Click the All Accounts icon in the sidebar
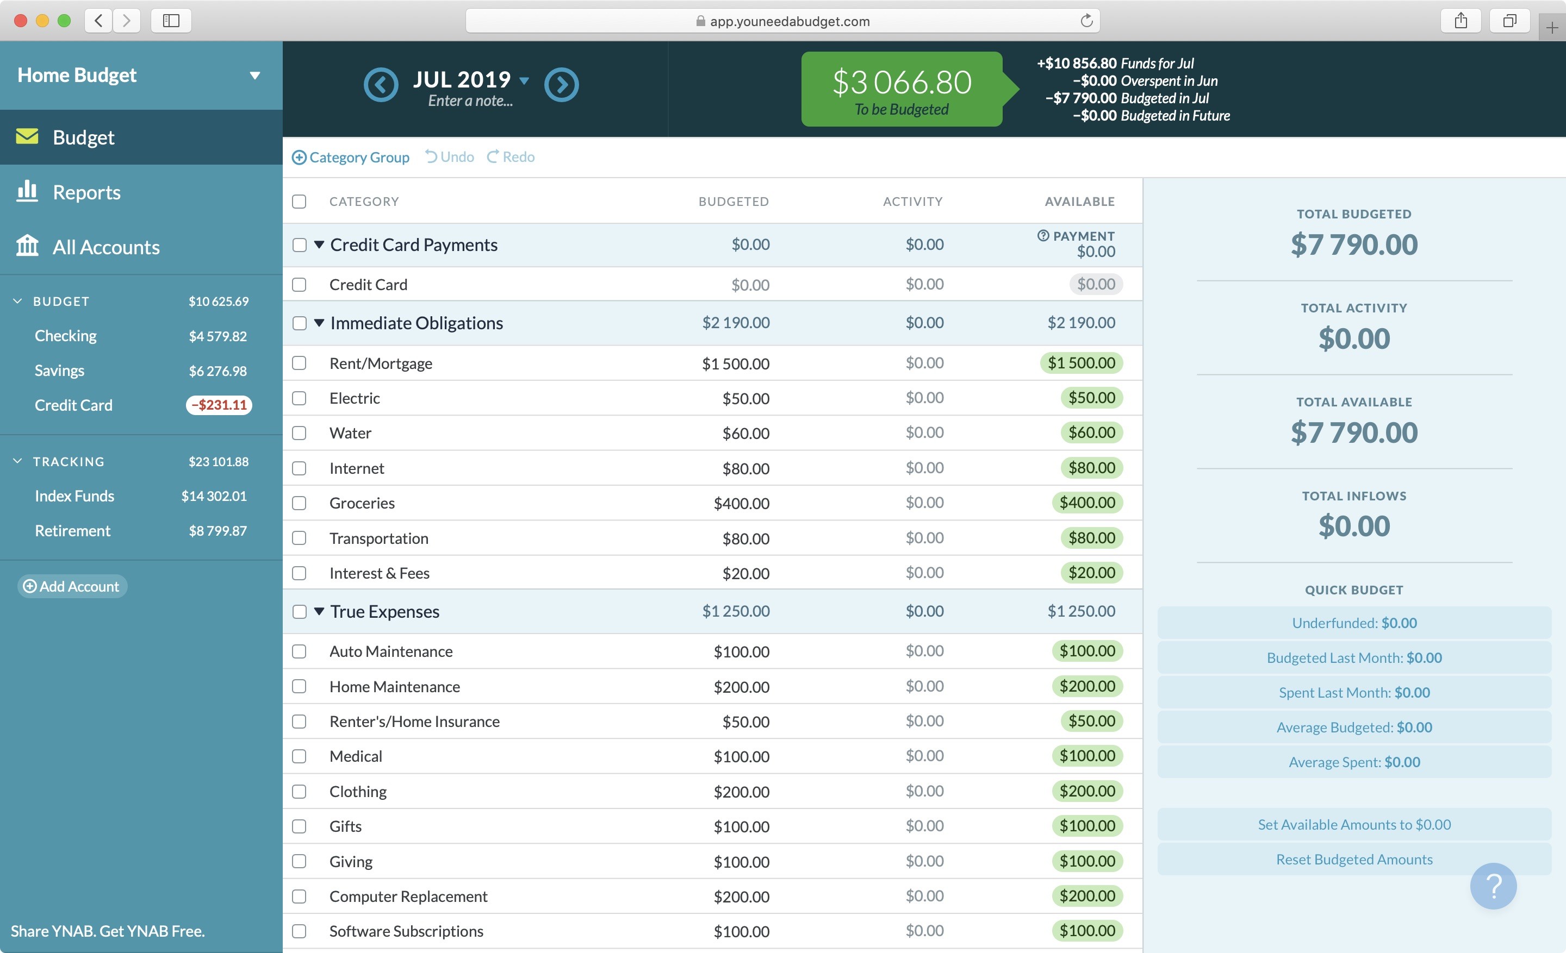1566x953 pixels. 28,244
